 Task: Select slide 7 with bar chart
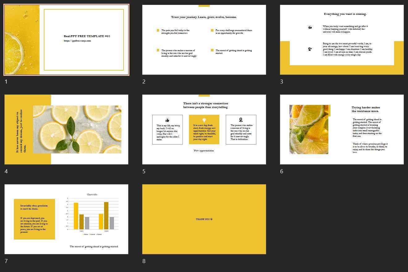[66, 219]
